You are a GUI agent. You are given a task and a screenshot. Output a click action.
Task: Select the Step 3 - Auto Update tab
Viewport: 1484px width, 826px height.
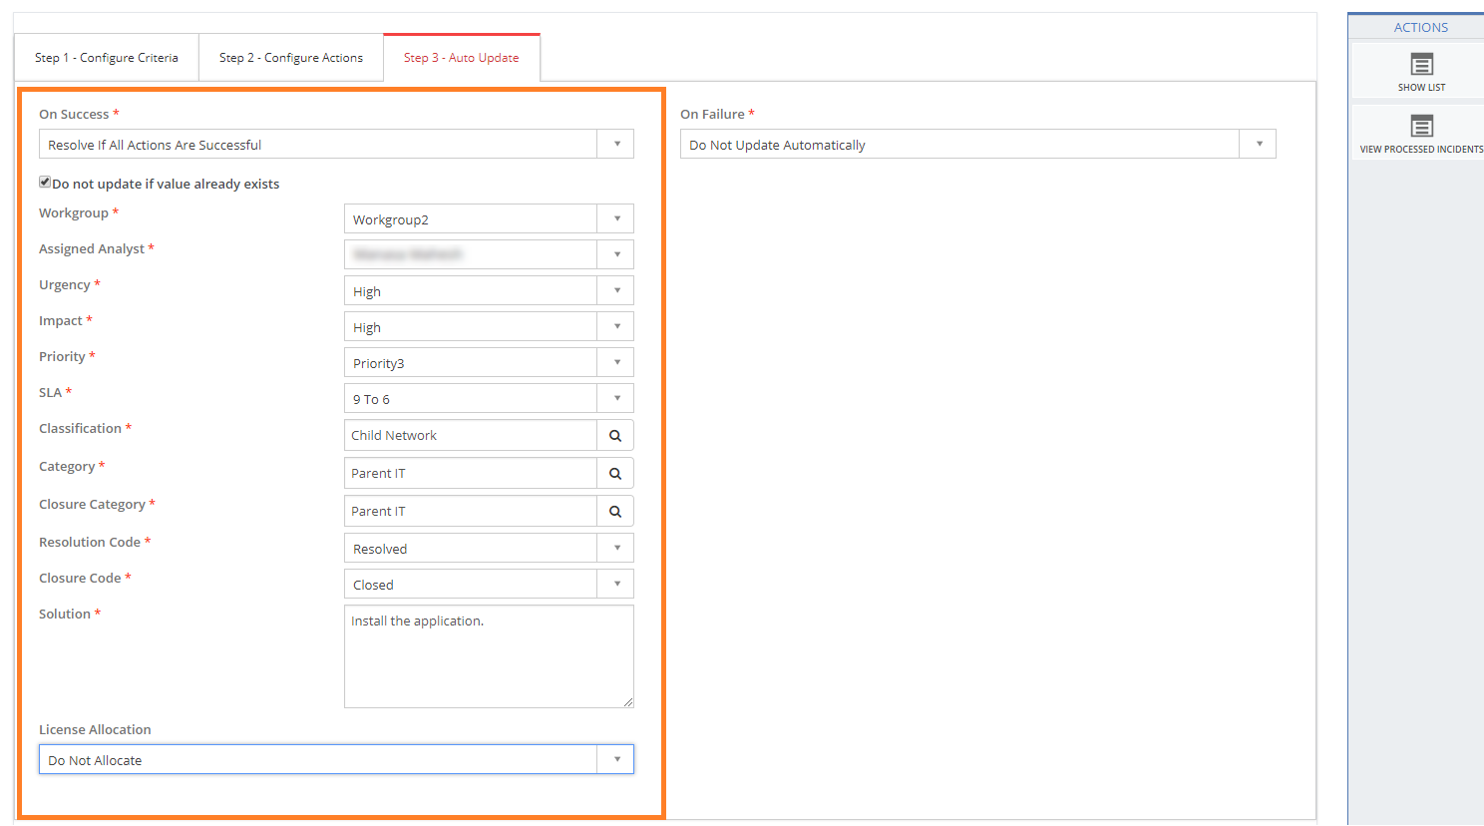[x=461, y=58]
